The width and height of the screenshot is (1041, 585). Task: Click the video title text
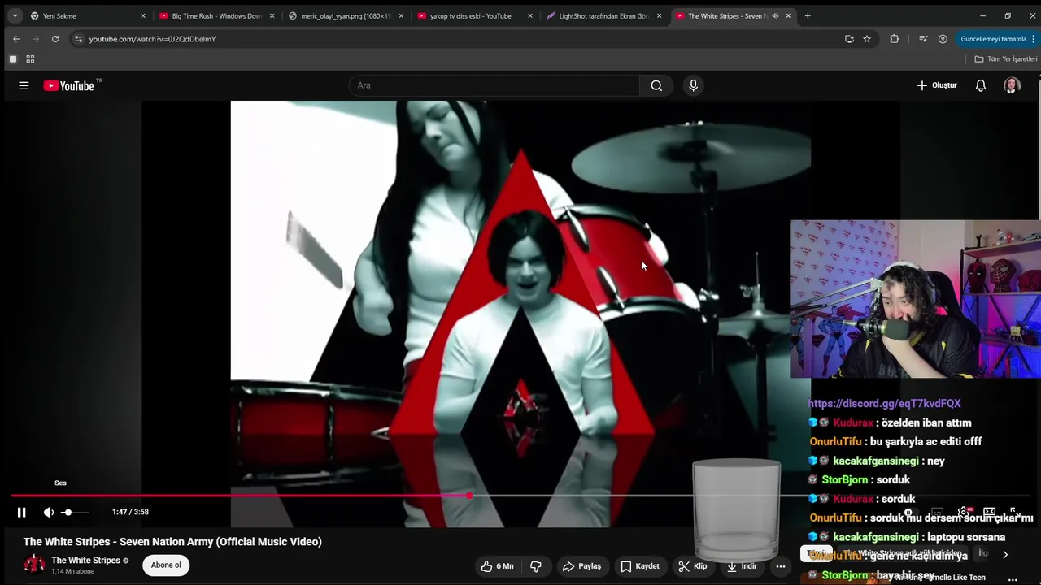tap(172, 542)
